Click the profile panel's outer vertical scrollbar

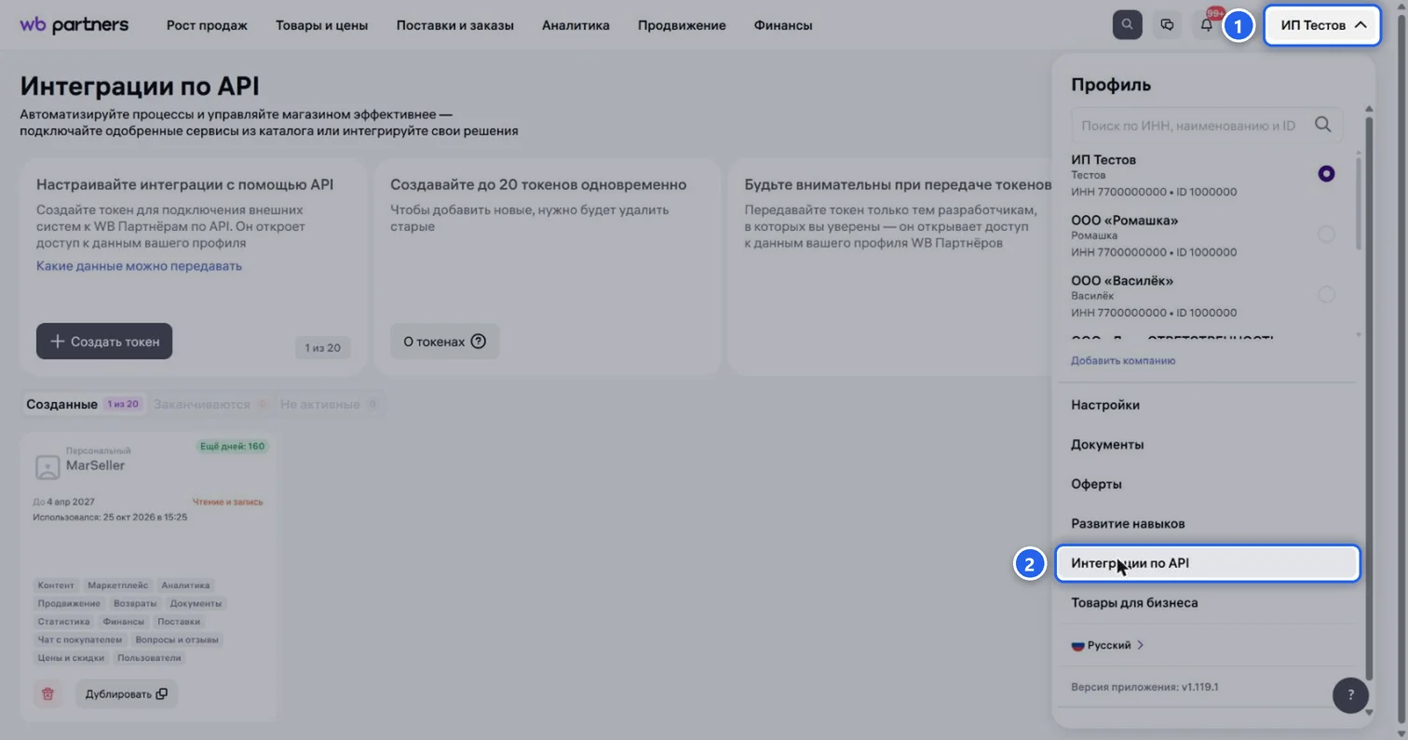1368,400
